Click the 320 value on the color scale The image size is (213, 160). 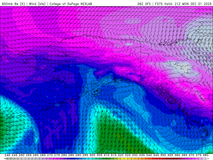121,155
